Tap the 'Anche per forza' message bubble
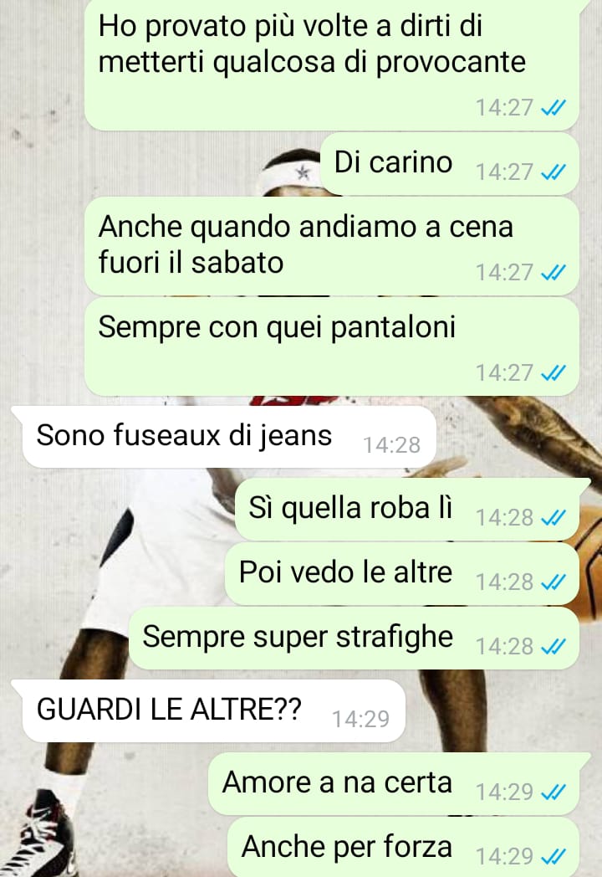602x877 pixels. click(403, 847)
